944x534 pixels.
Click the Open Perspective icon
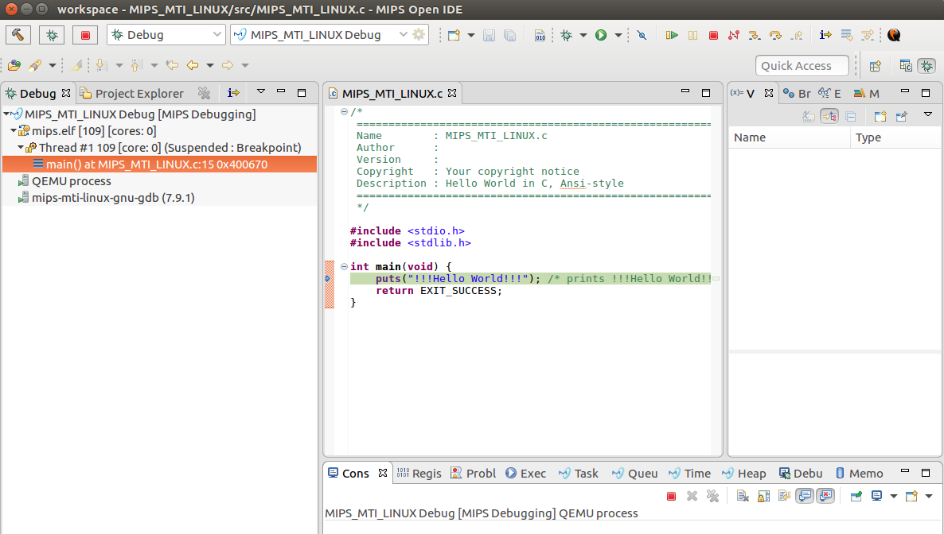[x=876, y=65]
